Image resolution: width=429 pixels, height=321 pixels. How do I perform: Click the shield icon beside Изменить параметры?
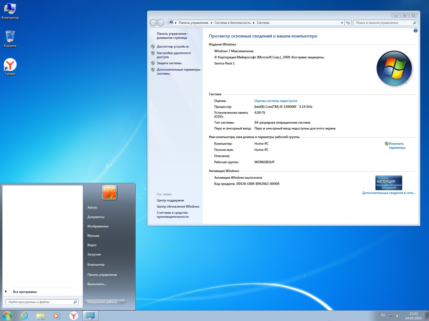click(x=386, y=144)
